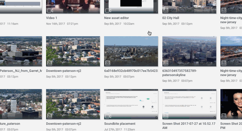This screenshot has width=242, height=131.
Task: Click image icon on the portrait Screen Shot thumbnail
Action: [224, 116]
